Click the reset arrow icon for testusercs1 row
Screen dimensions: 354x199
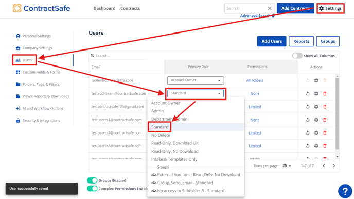[x=308, y=120]
